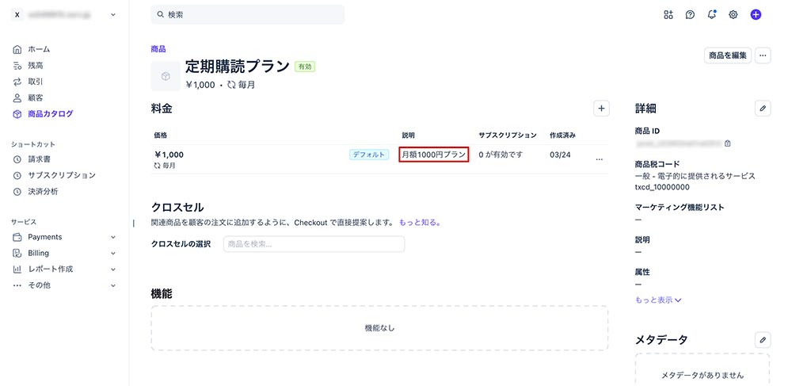Click the purple create plus button
The height and width of the screenshot is (386, 792).
(x=756, y=14)
